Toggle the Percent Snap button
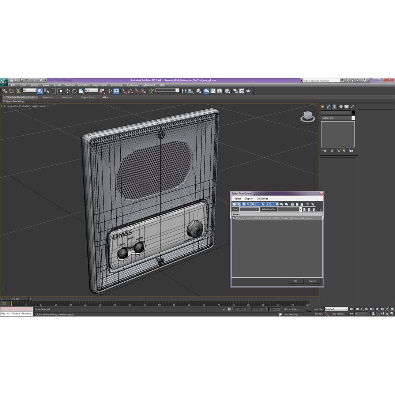The height and width of the screenshot is (395, 395). [x=137, y=91]
